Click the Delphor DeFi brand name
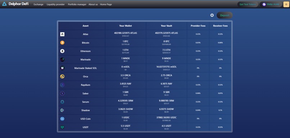This screenshot has width=290, height=138. (x=18, y=4)
